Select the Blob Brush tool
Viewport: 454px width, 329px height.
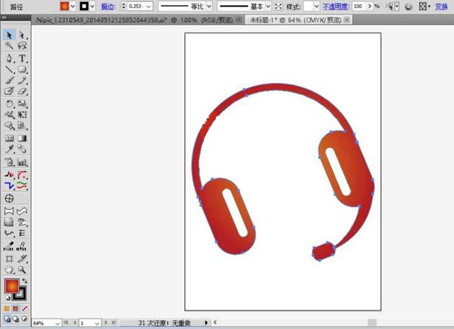coord(9,91)
